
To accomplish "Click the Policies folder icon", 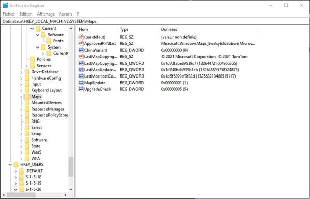I will [x=33, y=59].
